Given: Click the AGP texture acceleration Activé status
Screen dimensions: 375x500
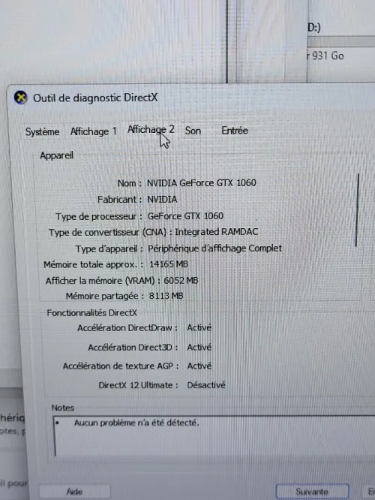Looking at the screenshot, I should (199, 366).
